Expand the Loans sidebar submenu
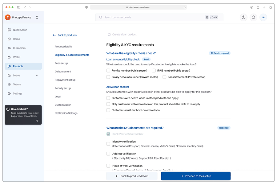Viewport: 277px width, 185px height. point(37,75)
